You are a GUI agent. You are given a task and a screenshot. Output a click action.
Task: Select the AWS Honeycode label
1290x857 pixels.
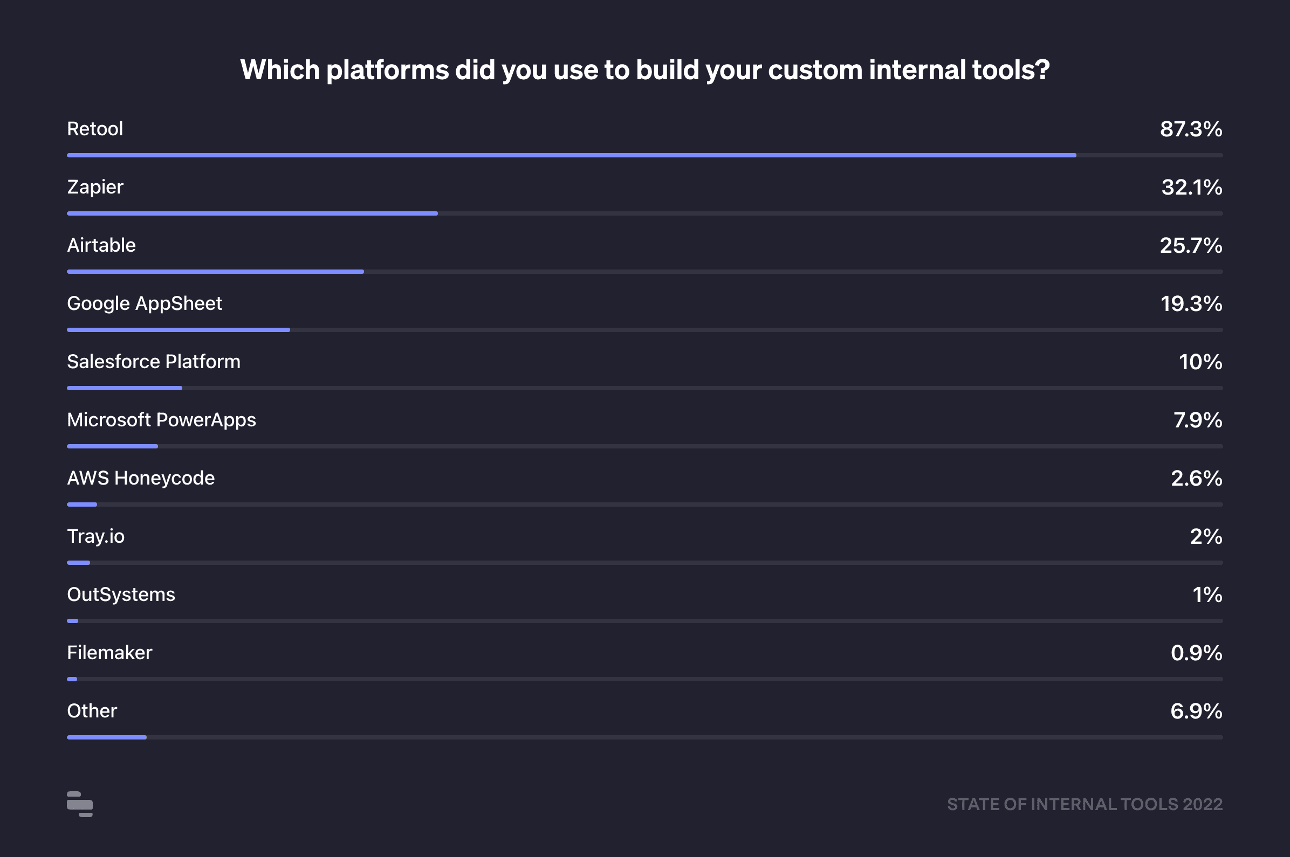pos(141,478)
